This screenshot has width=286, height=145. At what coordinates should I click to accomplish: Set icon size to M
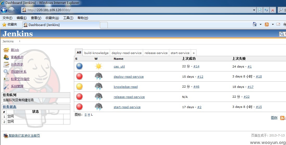[89, 115]
